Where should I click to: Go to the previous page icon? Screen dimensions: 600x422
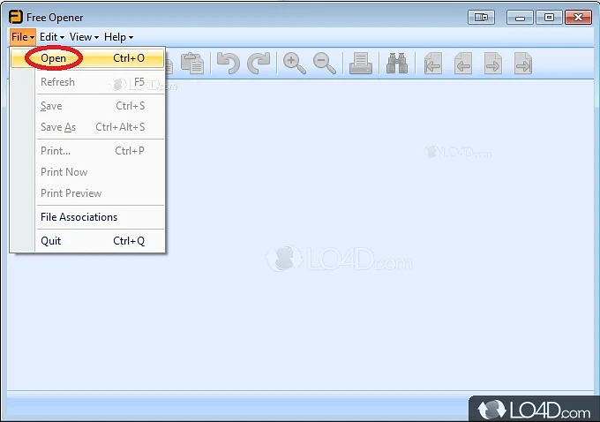pyautogui.click(x=462, y=64)
